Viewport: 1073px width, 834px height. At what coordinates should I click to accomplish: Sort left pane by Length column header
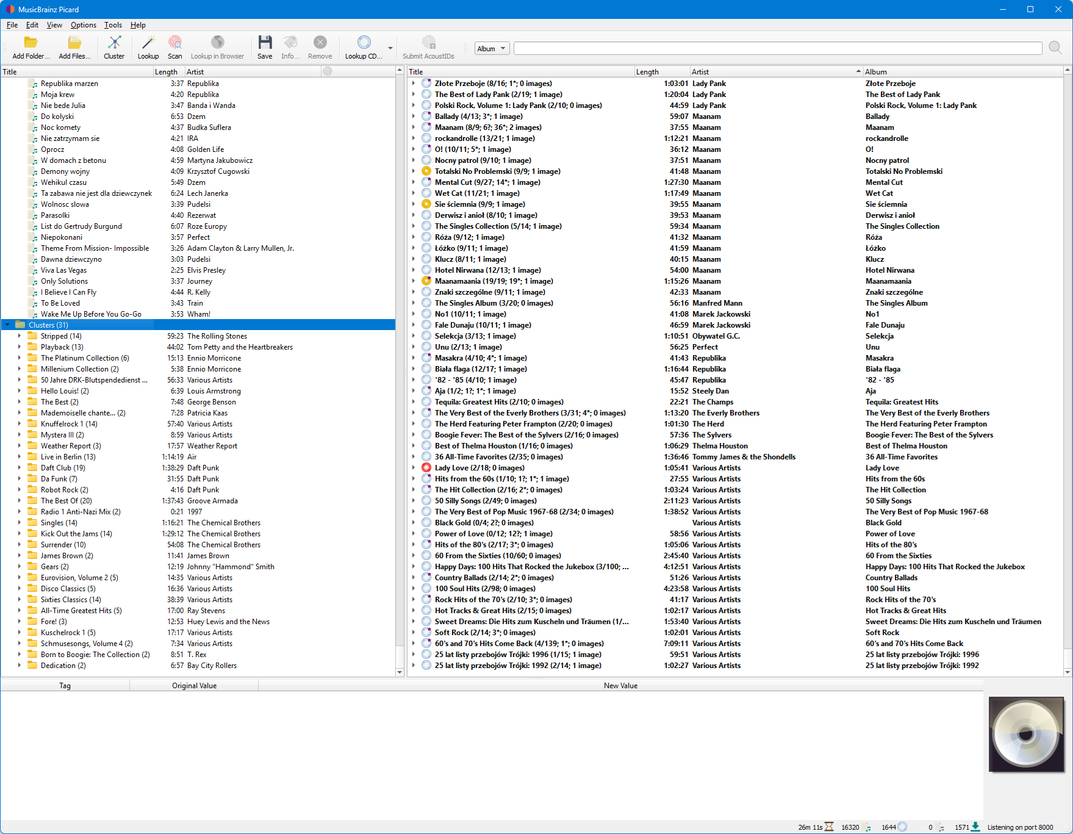click(x=166, y=72)
